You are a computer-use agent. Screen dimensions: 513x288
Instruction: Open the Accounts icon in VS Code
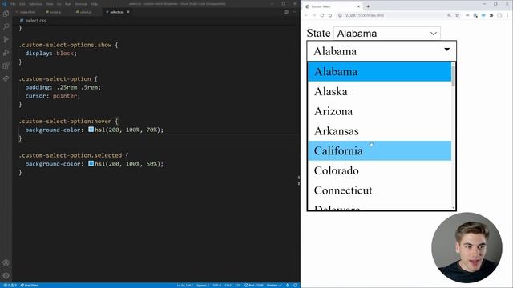6,262
